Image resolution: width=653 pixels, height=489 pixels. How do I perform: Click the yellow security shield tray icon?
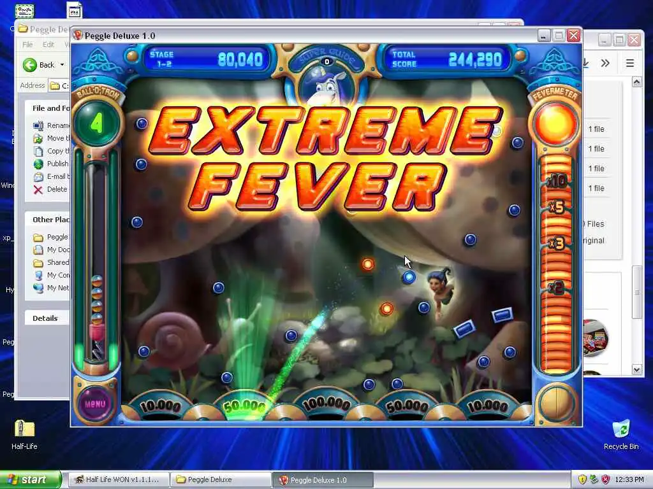click(582, 479)
